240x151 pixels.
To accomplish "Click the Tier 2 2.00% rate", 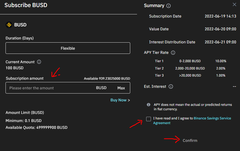I will click(221, 68).
